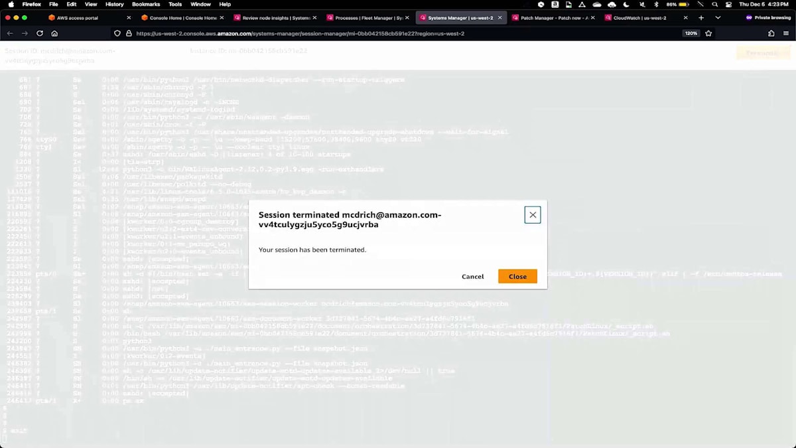This screenshot has width=796, height=448.
Task: Open the View menu
Action: 91,4
